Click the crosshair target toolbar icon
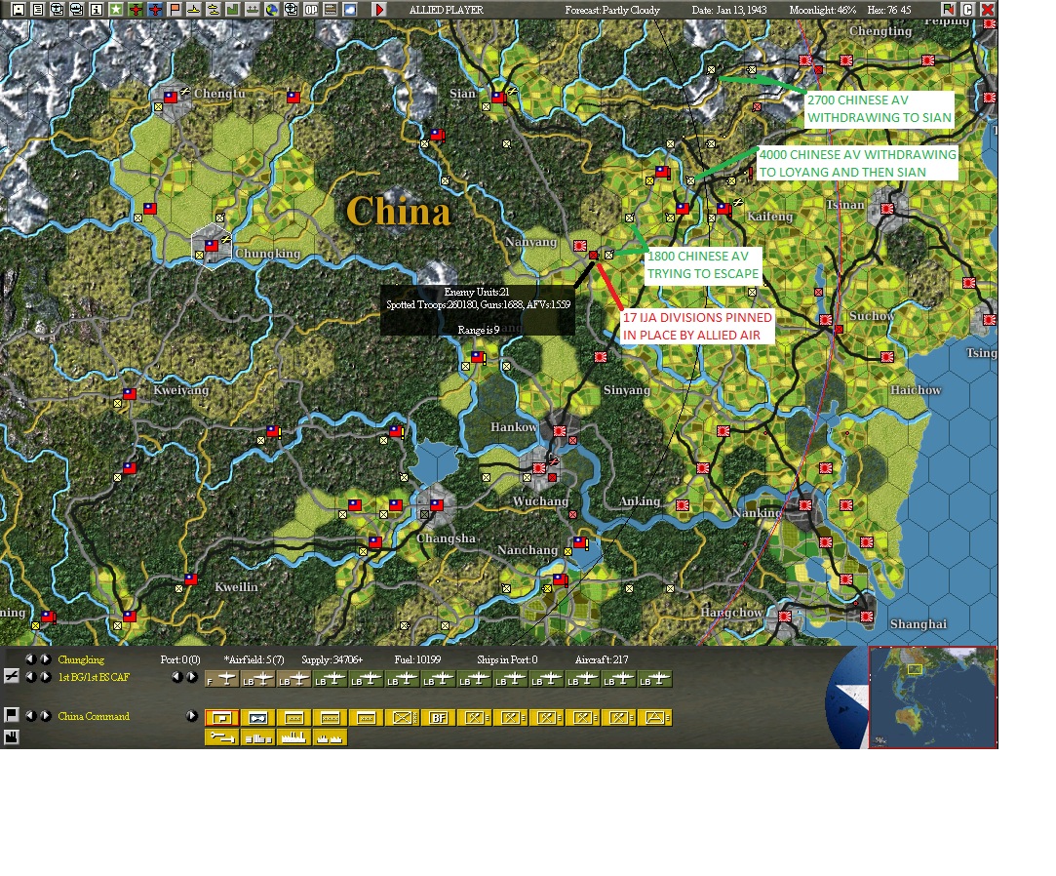 pyautogui.click(x=291, y=10)
